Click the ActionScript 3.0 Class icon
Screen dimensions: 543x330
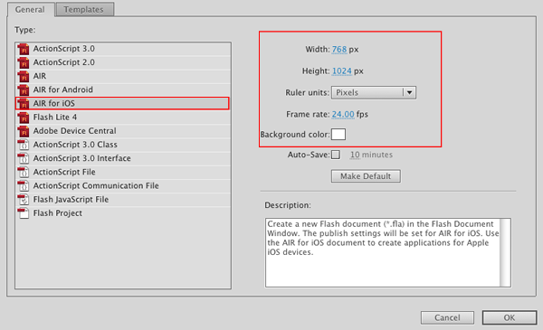24,145
